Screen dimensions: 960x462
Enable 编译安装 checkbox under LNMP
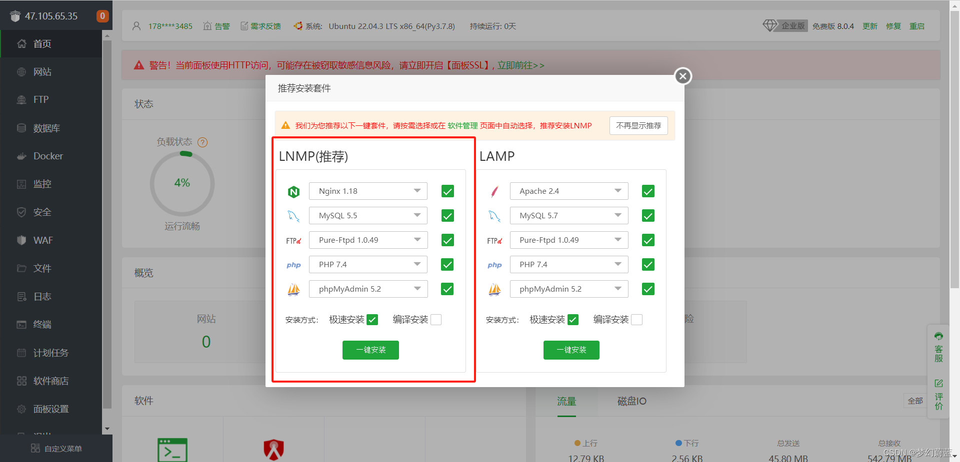[x=436, y=320]
